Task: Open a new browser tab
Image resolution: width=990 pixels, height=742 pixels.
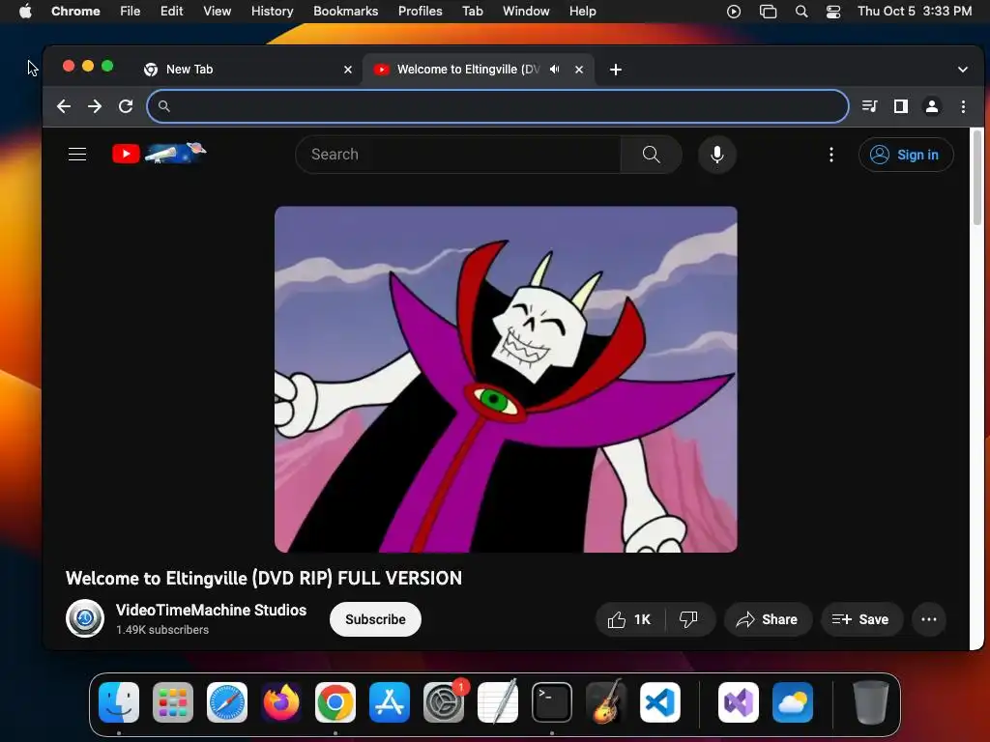Action: 616,70
